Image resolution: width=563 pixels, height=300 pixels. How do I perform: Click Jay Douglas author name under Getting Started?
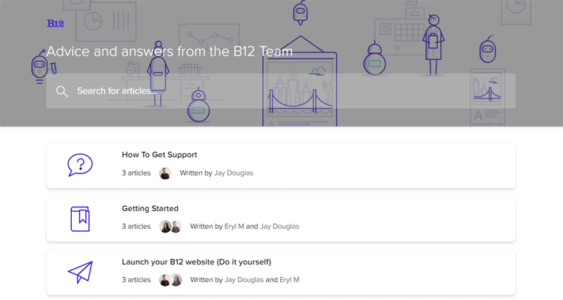coord(279,227)
